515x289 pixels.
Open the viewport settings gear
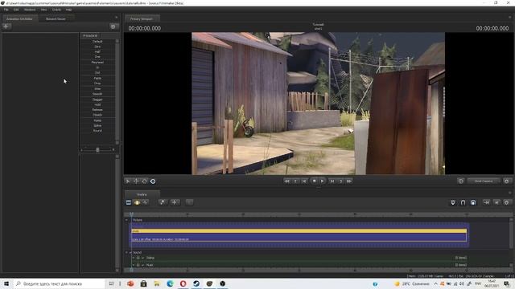(x=507, y=181)
